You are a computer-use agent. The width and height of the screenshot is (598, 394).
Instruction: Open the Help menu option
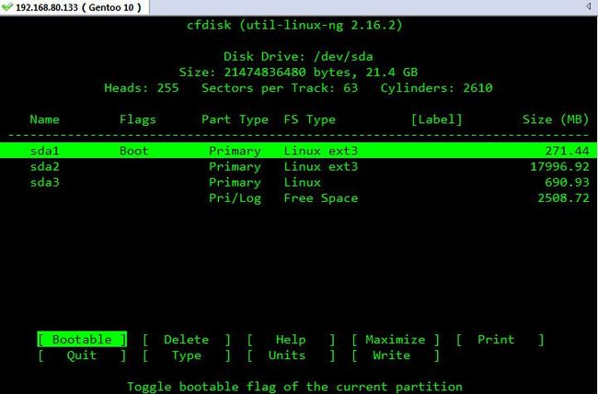[291, 339]
